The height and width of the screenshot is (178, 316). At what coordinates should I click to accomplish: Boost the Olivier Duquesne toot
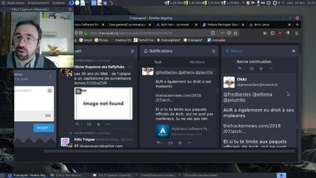[89, 124]
